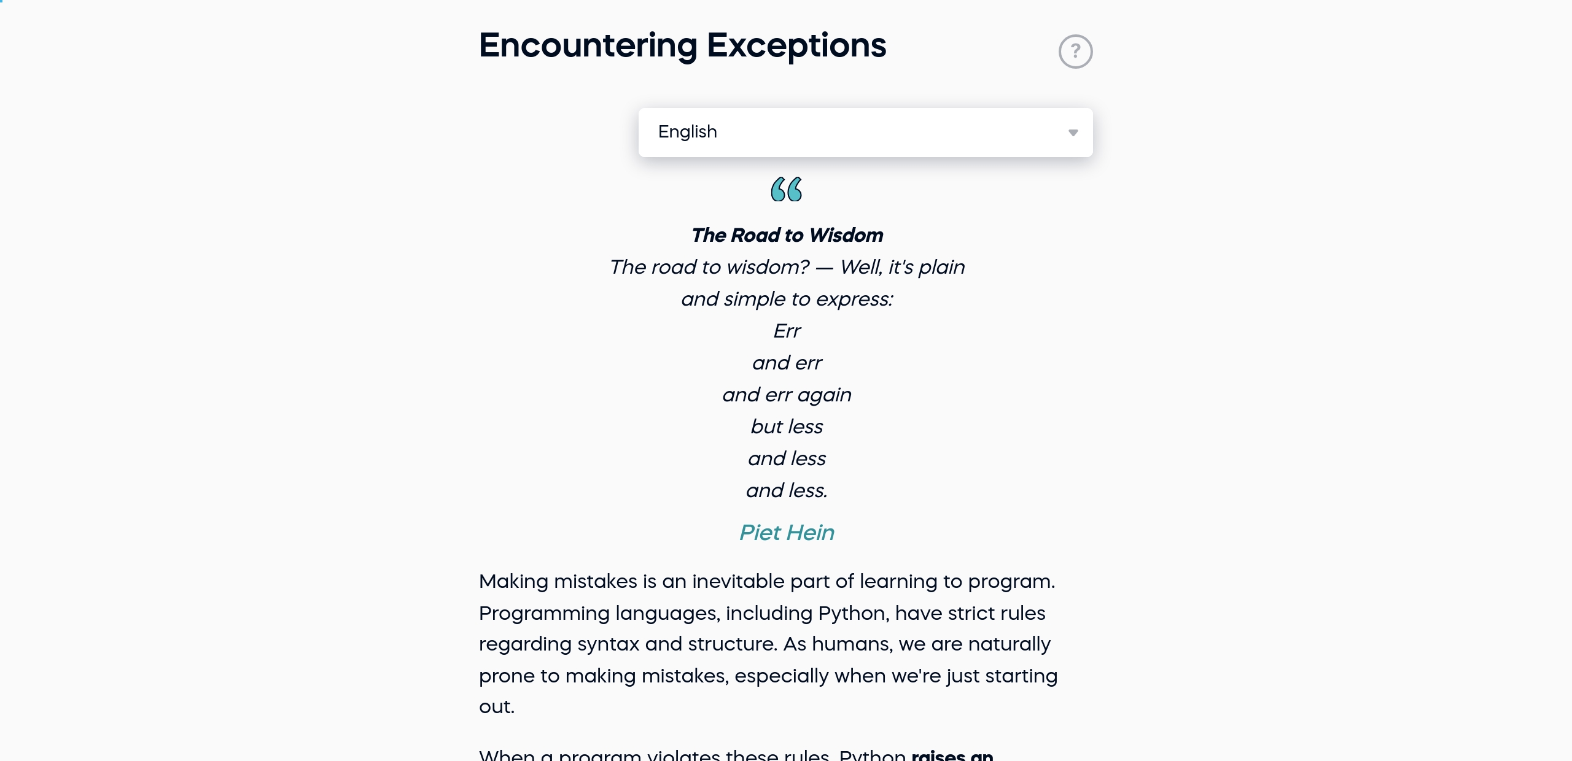Select the quote icon above The Road to Wisdom
Screen dimensions: 1572x761
[x=787, y=189]
